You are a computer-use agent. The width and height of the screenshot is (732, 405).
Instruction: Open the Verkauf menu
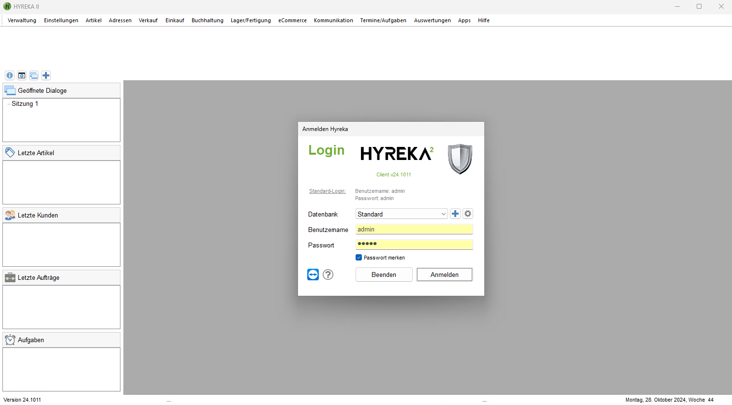point(148,20)
